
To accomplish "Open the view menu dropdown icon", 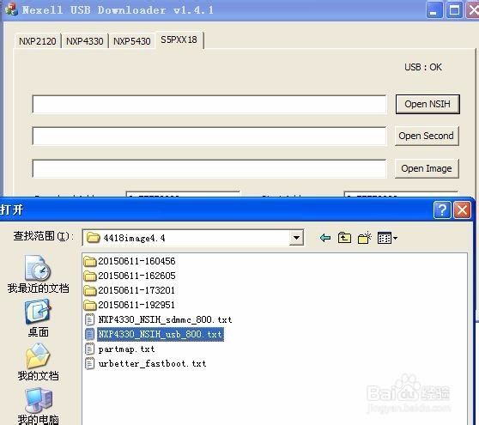I will [387, 238].
